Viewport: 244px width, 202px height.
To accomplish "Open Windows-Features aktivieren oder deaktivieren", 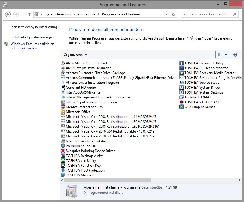I will 32,46.
